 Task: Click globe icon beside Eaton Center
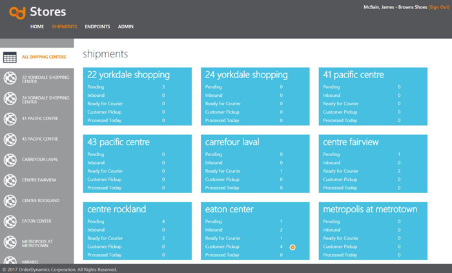point(10,221)
